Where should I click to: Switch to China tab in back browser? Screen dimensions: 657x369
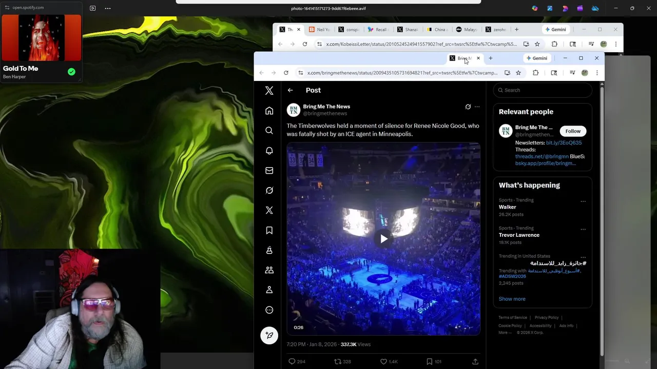coord(437,30)
